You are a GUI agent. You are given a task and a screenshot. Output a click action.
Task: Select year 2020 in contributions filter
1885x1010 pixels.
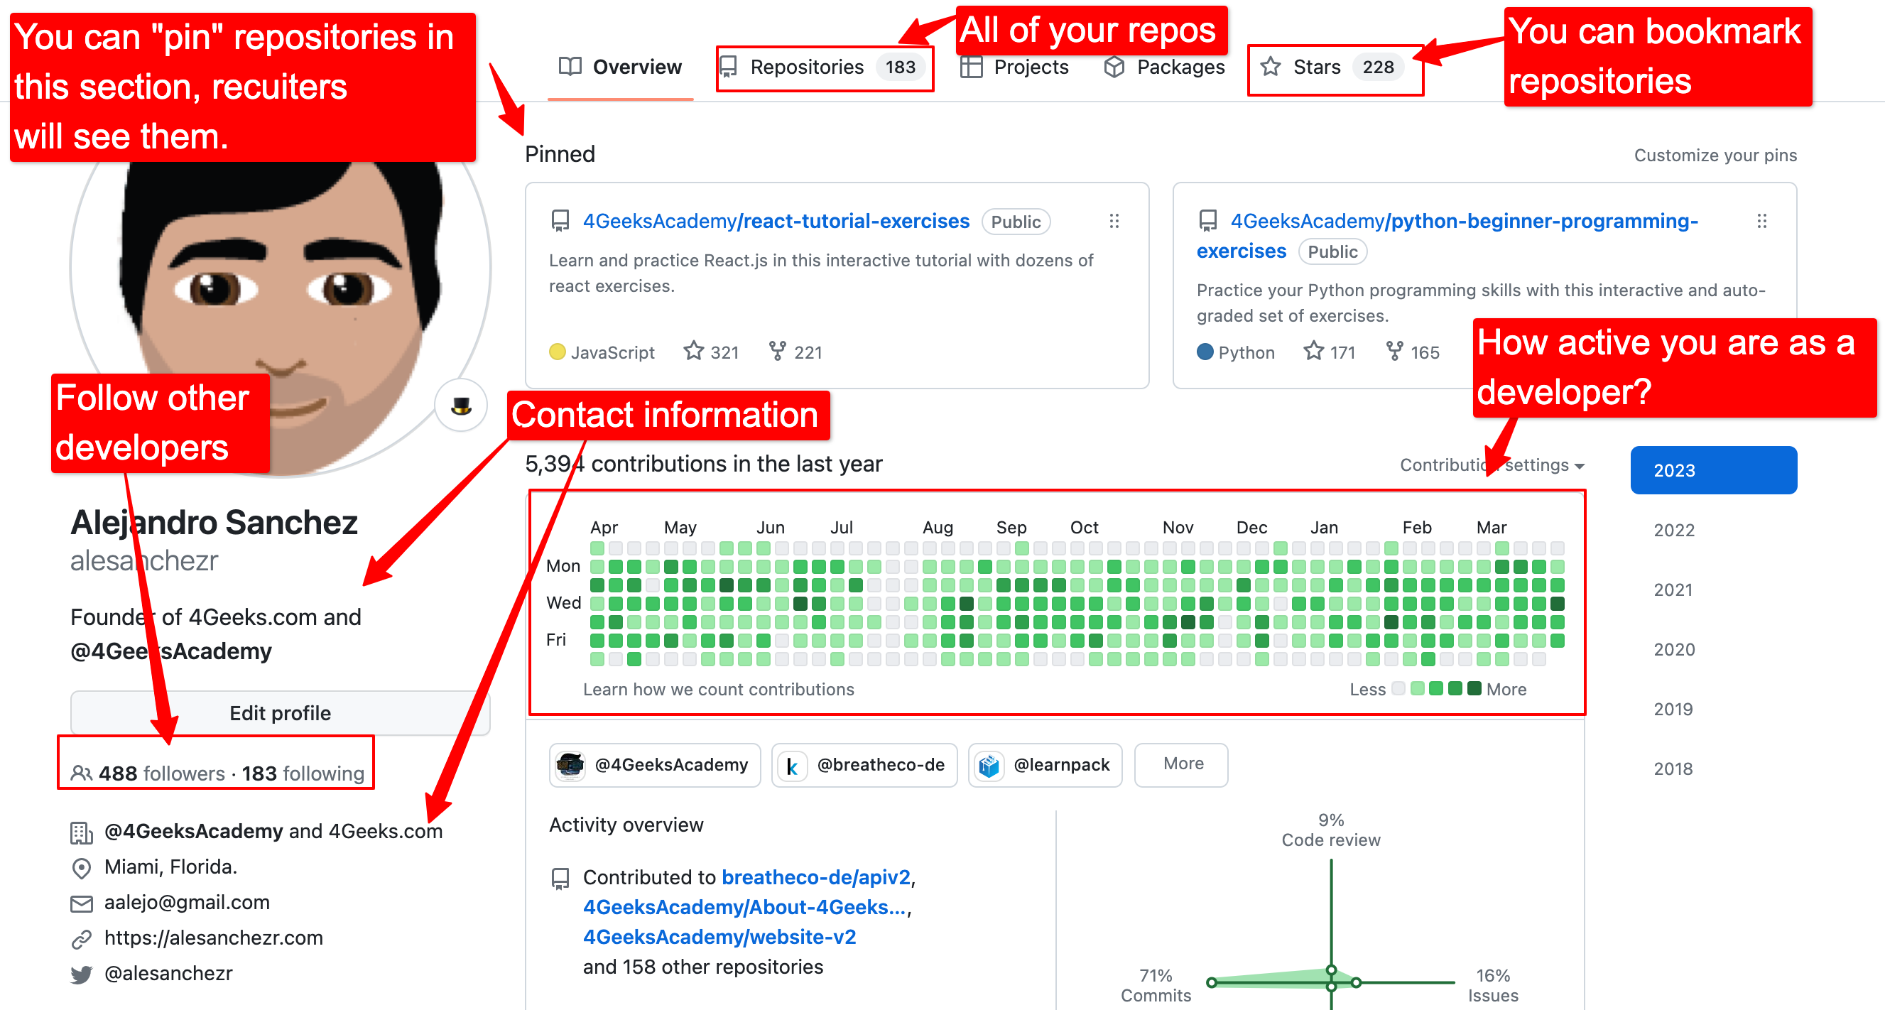pos(1673,649)
